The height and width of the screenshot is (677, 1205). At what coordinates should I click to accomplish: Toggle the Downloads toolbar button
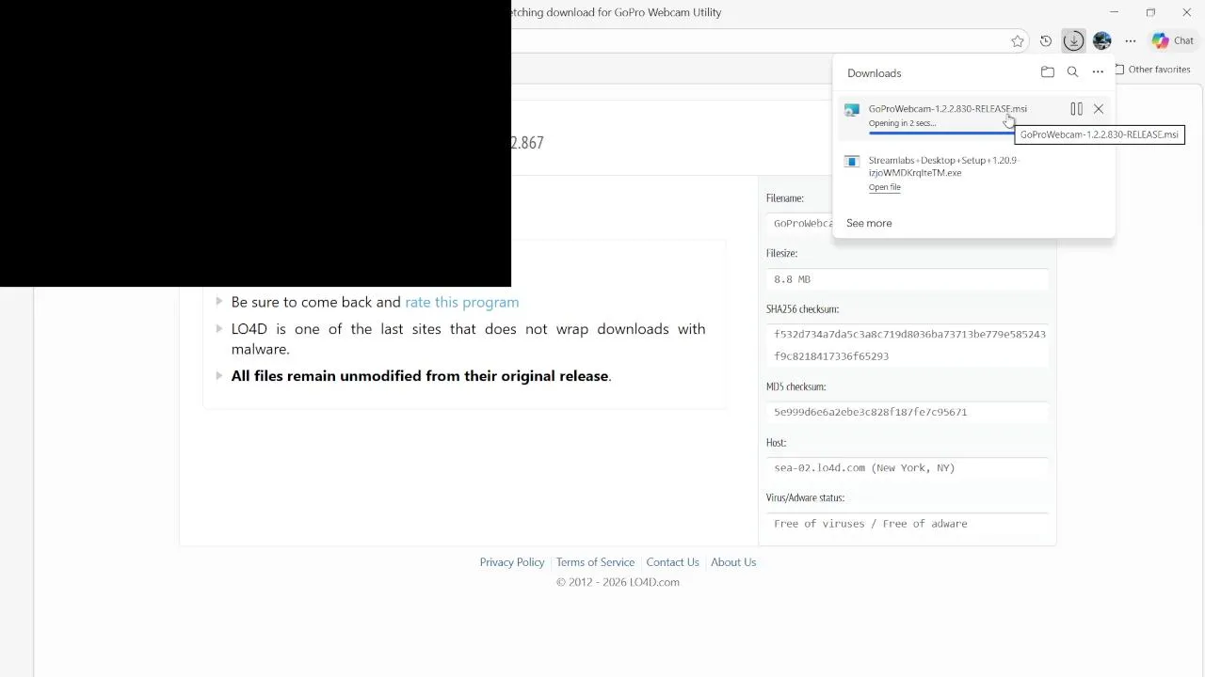tap(1073, 40)
